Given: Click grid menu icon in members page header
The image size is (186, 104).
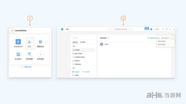Looking at the screenshot, I should [x=59, y=29].
